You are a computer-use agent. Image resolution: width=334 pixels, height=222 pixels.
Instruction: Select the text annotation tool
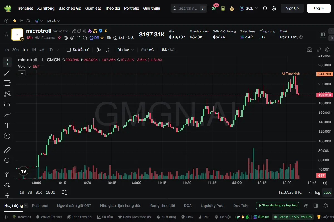[7, 125]
